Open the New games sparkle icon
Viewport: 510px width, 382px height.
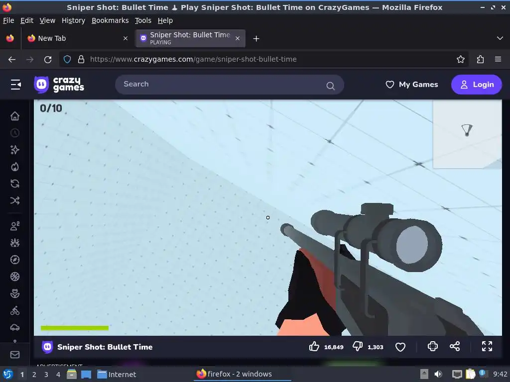(15, 150)
